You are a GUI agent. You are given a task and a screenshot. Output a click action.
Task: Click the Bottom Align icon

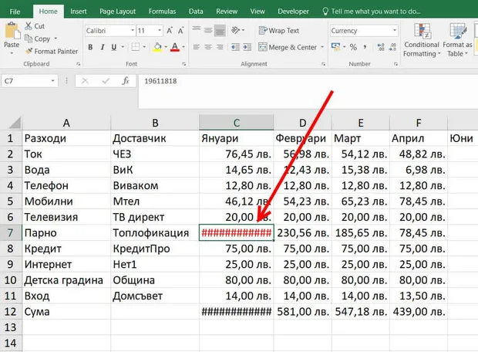[x=220, y=31]
